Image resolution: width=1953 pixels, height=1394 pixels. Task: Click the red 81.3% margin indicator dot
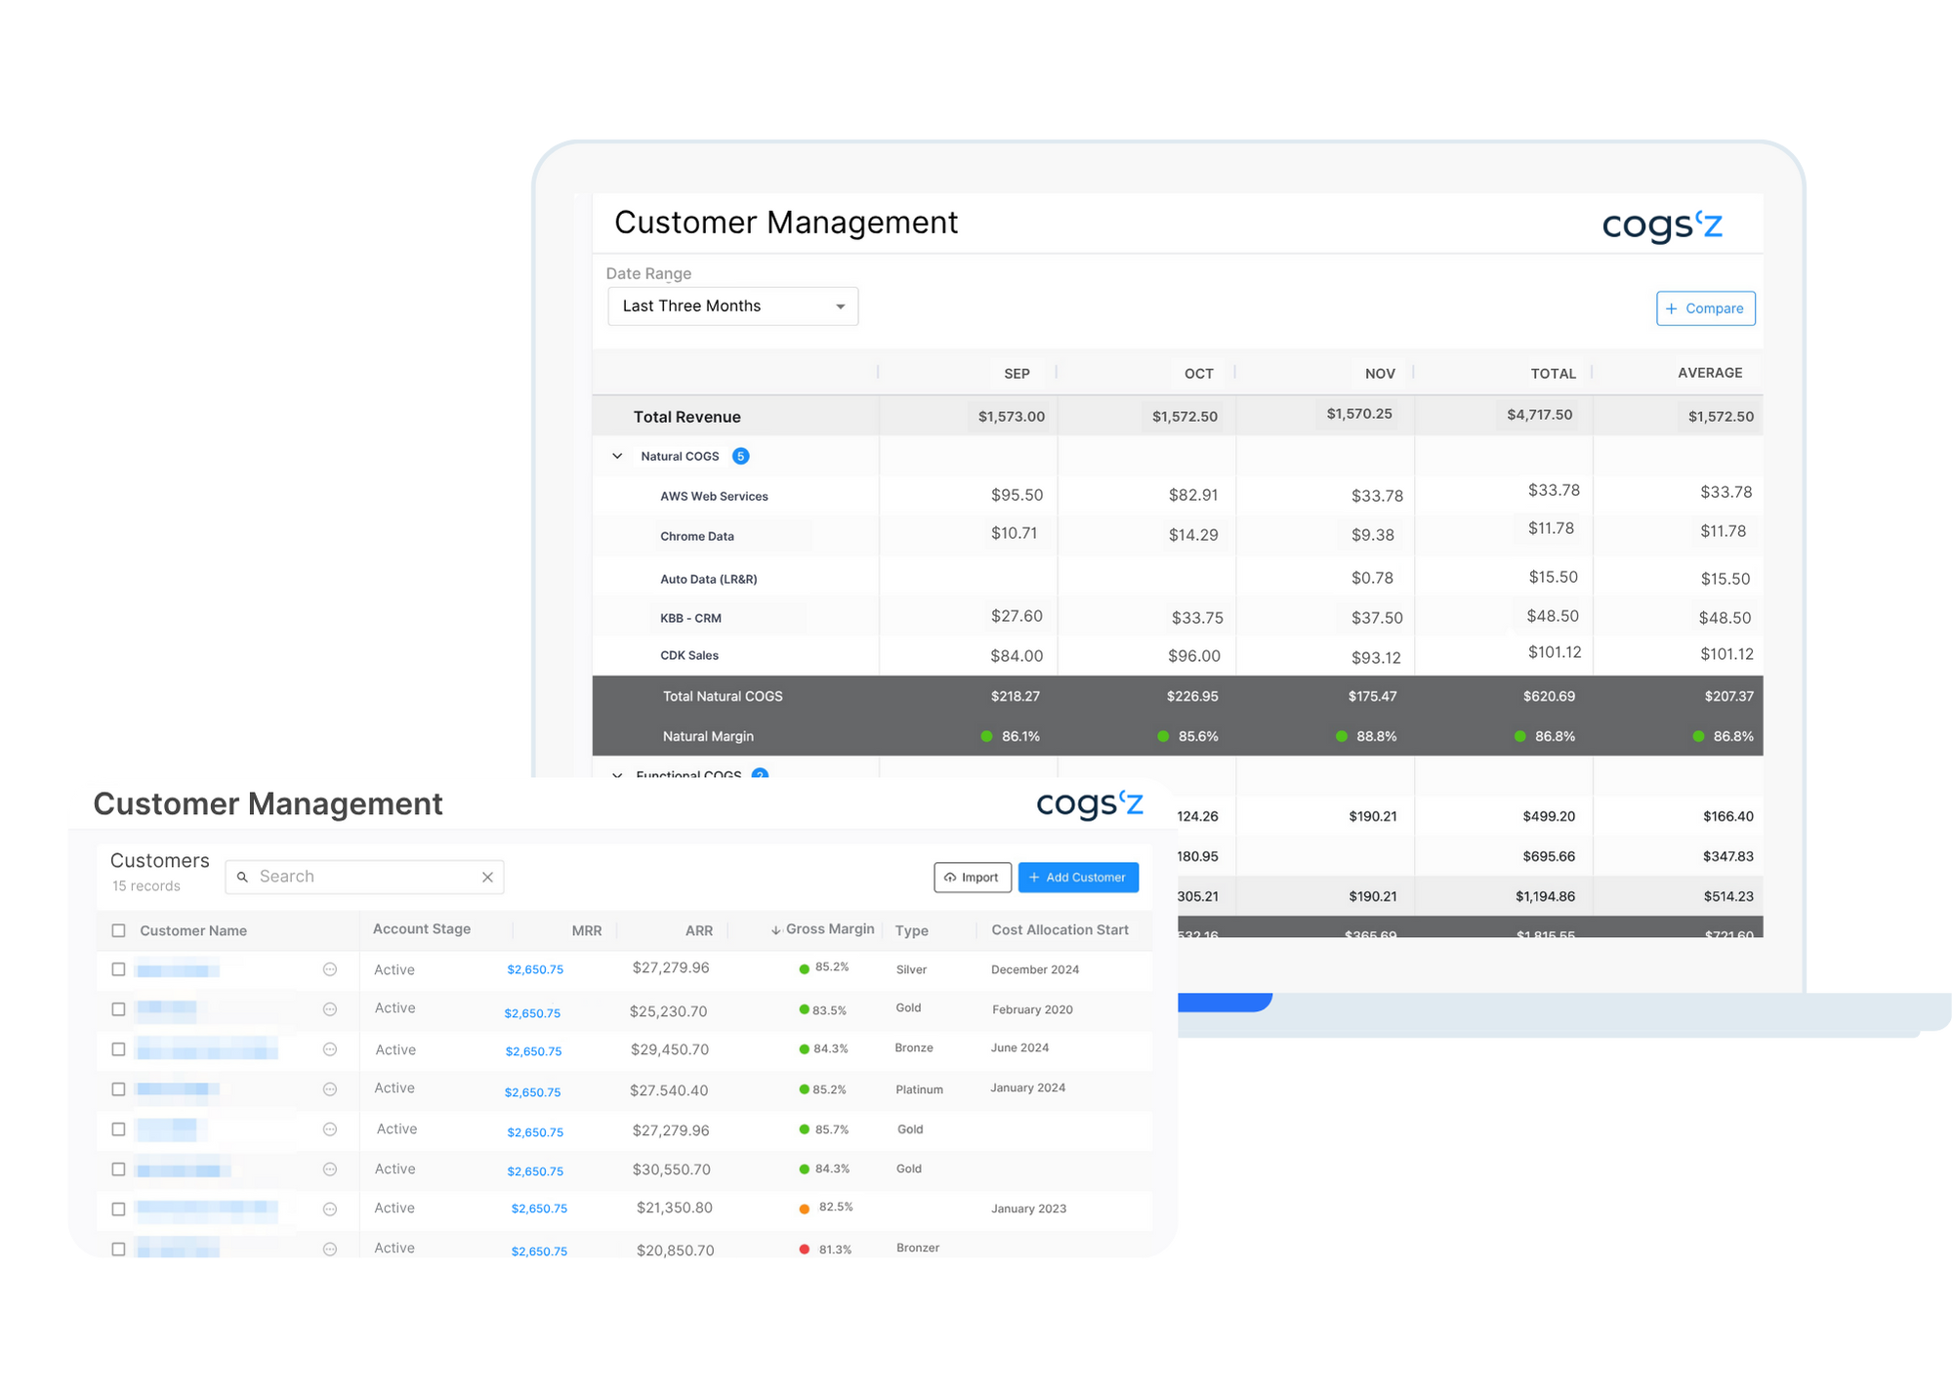(805, 1250)
